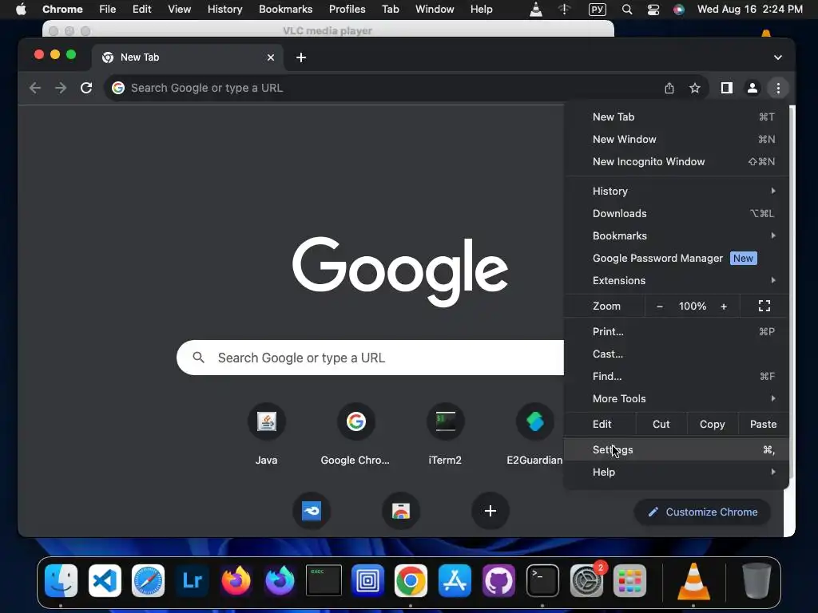The image size is (818, 613).
Task: Click Copy in the Edit row
Action: click(x=712, y=425)
